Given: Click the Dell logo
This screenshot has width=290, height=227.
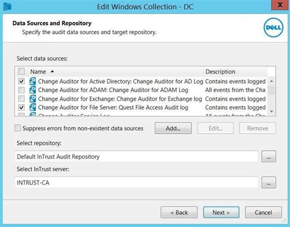Looking at the screenshot, I should pyautogui.click(x=273, y=27).
